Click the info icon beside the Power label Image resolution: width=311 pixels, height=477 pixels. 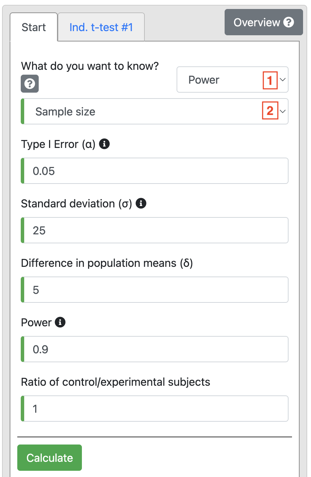coord(60,322)
